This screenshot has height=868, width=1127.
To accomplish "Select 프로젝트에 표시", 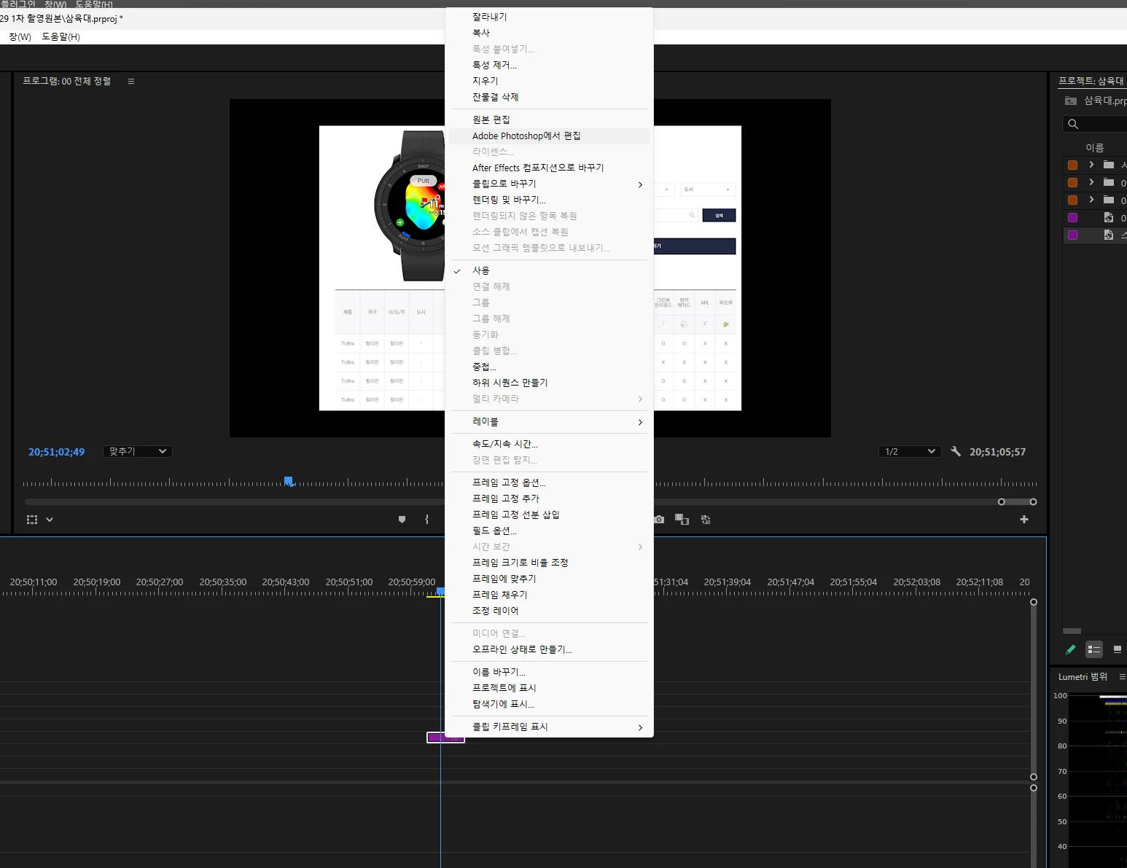I will [x=549, y=688].
